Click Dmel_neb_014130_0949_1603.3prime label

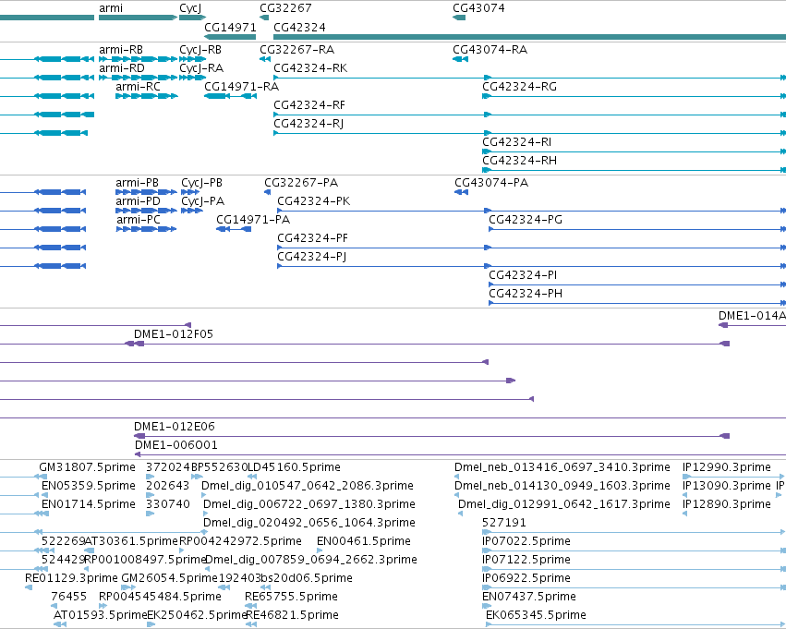coord(562,486)
